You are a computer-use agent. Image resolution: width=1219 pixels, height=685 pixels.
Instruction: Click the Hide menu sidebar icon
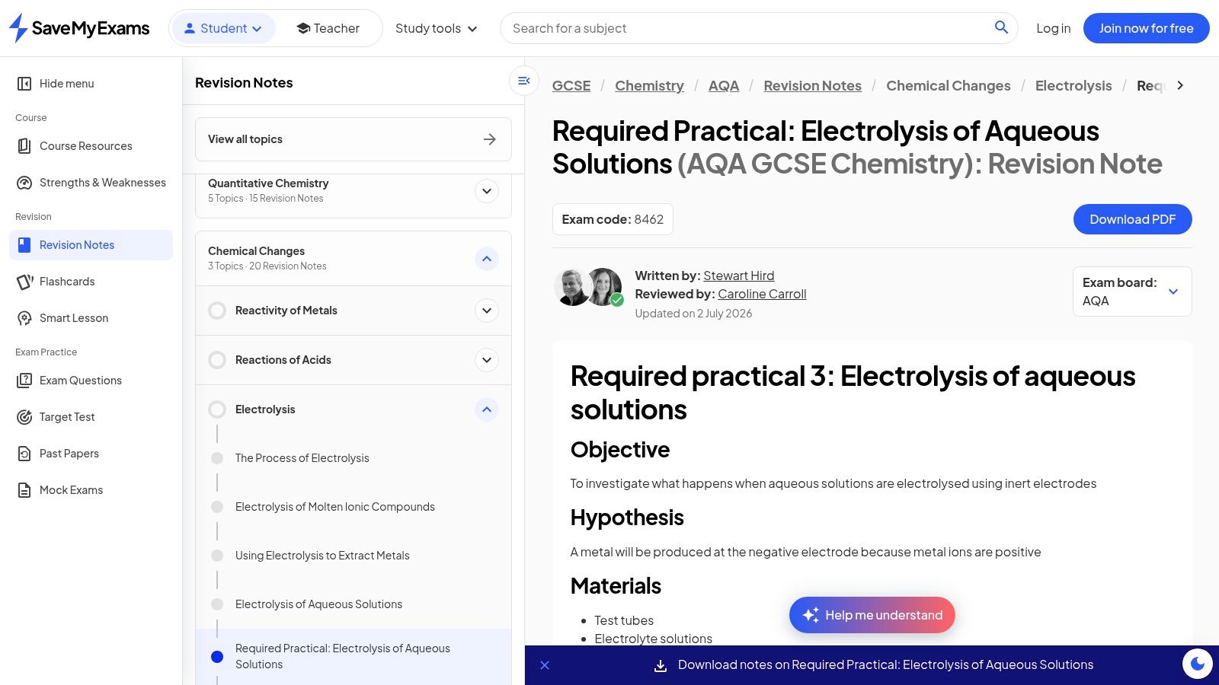[x=24, y=84]
